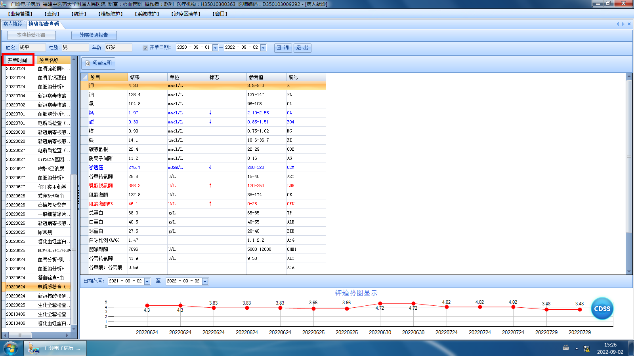Screen dimensions: 634x356
Task: Open 项目说明 item description
Action: tap(99, 63)
